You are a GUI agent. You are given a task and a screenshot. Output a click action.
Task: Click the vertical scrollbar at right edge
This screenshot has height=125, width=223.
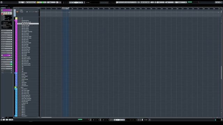pos(221,72)
